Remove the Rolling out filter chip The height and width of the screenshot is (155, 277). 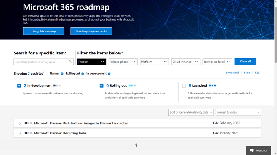83,74
